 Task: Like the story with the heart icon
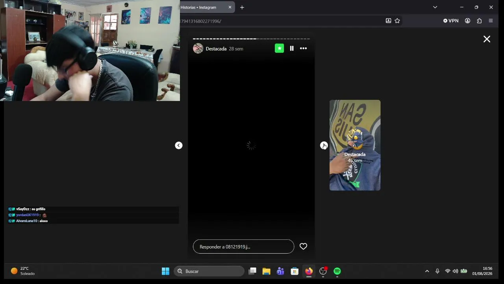pyautogui.click(x=303, y=247)
